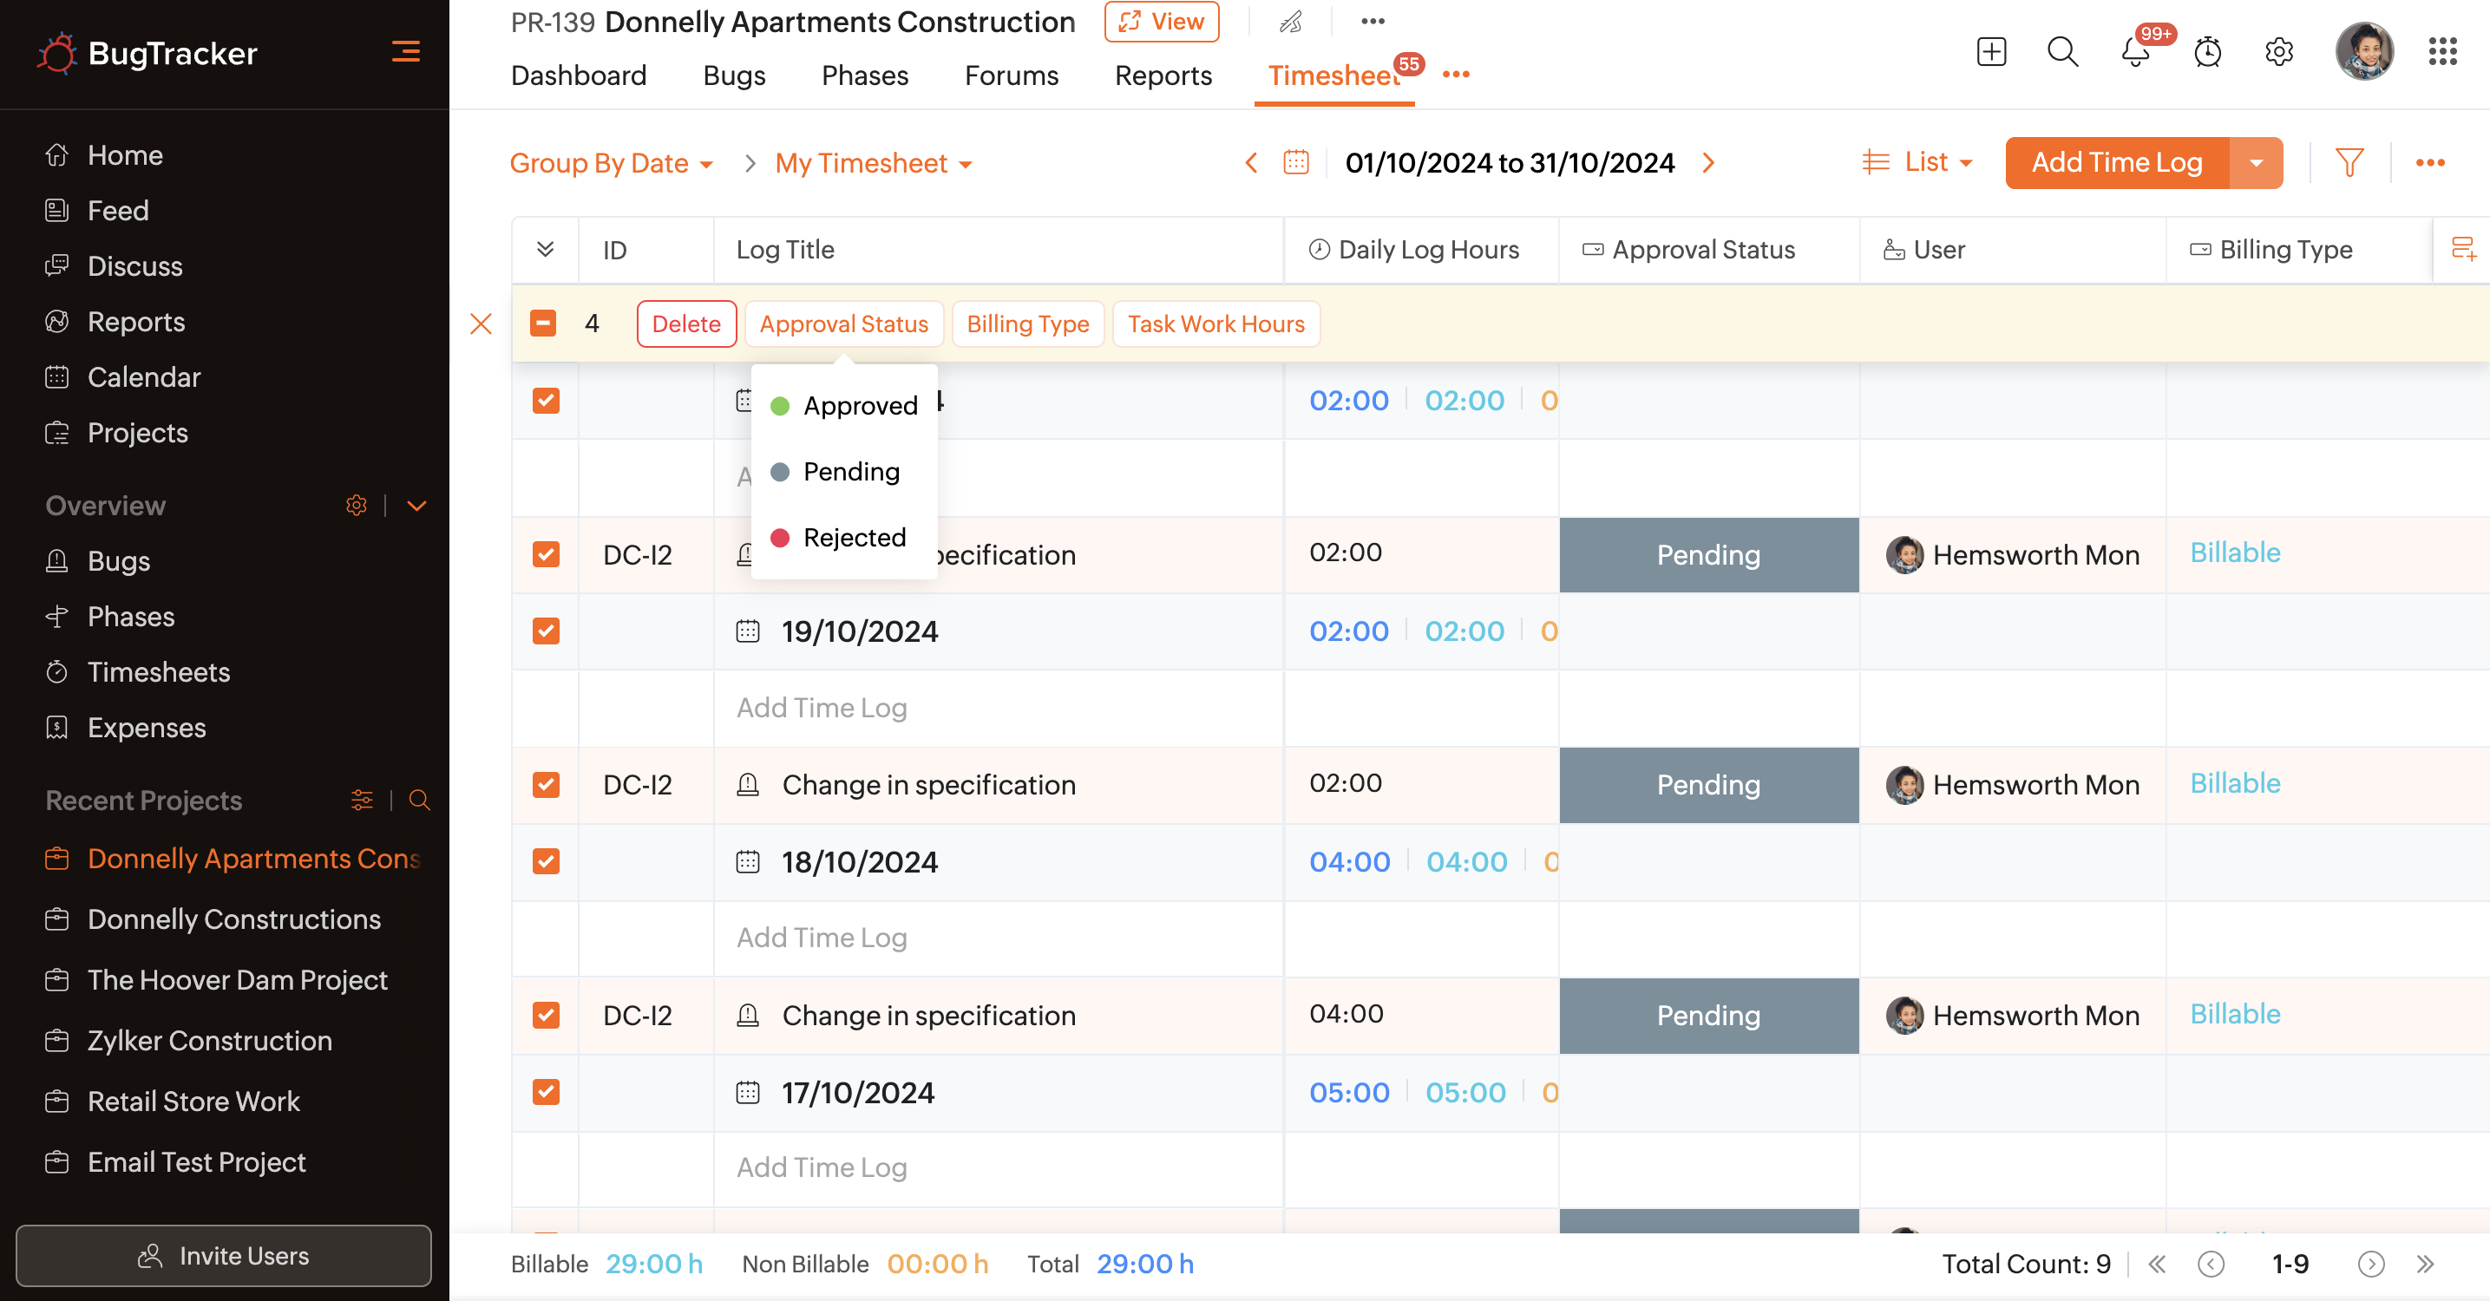Uncheck the 17/10/2024 date group checkbox
This screenshot has height=1301, width=2490.
coord(546,1092)
